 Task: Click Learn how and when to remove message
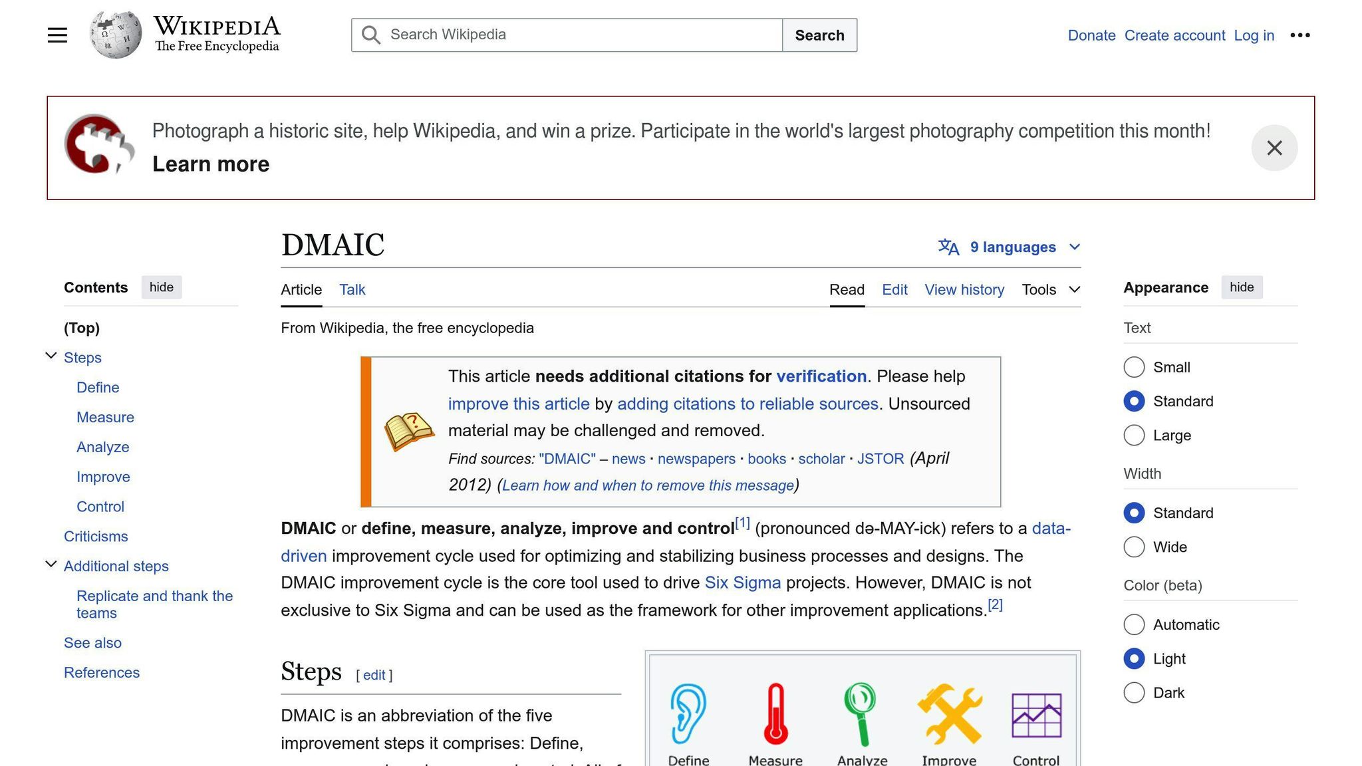648,485
